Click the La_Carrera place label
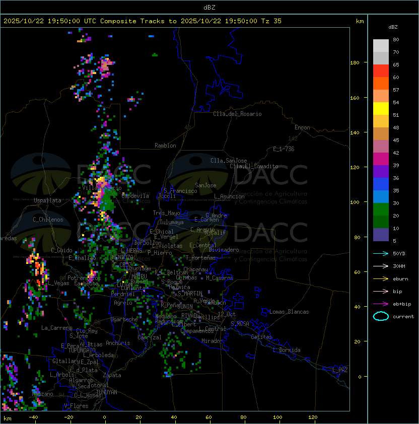This screenshot has width=419, height=424. [x=56, y=328]
